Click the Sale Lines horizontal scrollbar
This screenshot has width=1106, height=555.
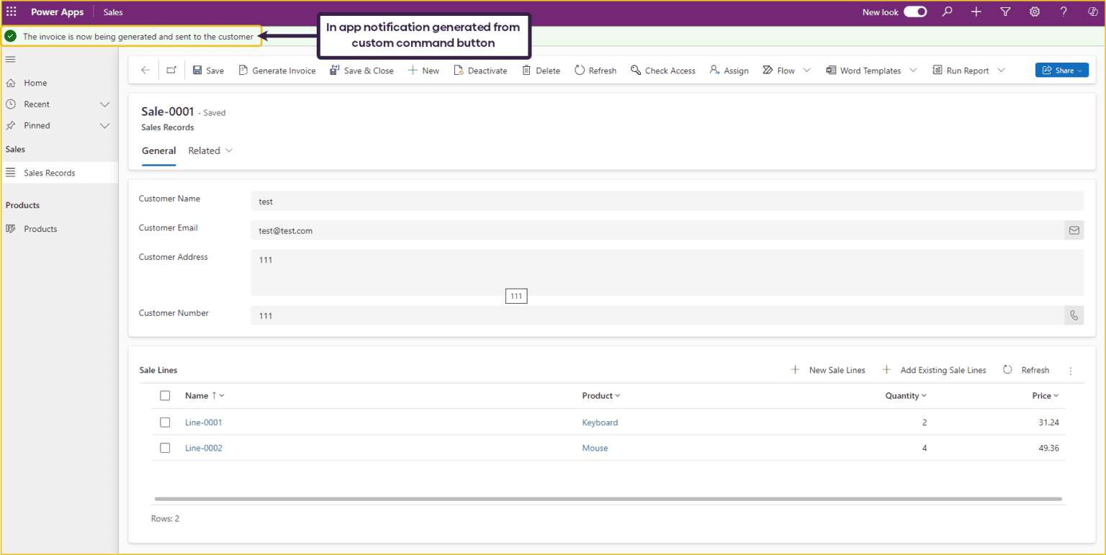pyautogui.click(x=607, y=498)
